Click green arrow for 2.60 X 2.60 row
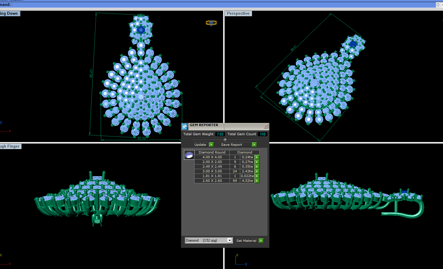443x269 pixels. coord(257,181)
